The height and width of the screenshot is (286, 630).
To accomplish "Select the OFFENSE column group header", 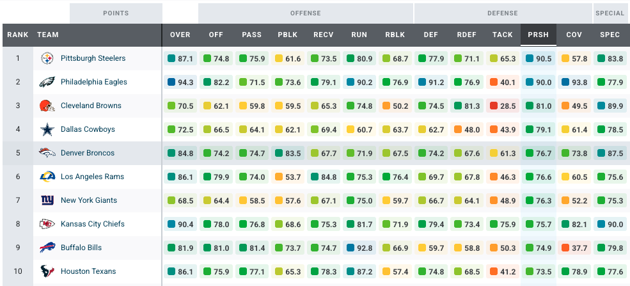I will pyautogui.click(x=305, y=13).
